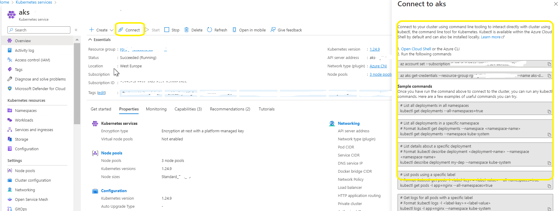Click the 3 node pools link
Image resolution: width=558 pixels, height=211 pixels.
coord(380,74)
